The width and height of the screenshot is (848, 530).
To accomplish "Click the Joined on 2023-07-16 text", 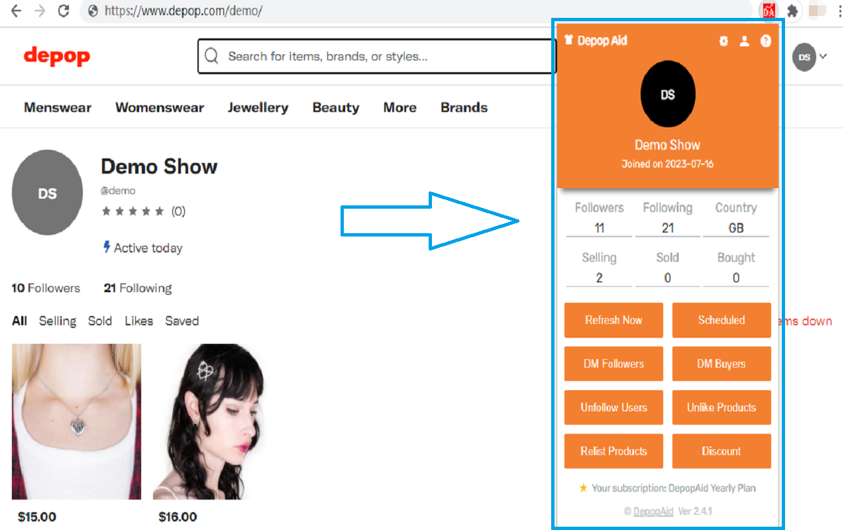I will [x=668, y=164].
